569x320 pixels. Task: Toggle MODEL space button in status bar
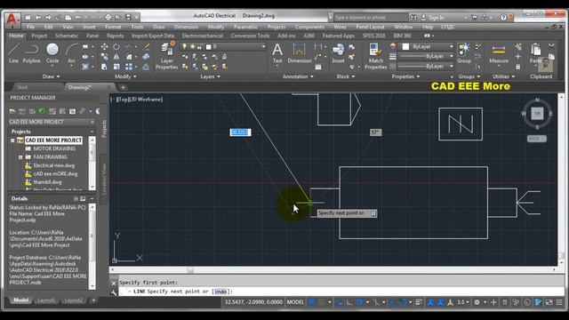coord(295,302)
